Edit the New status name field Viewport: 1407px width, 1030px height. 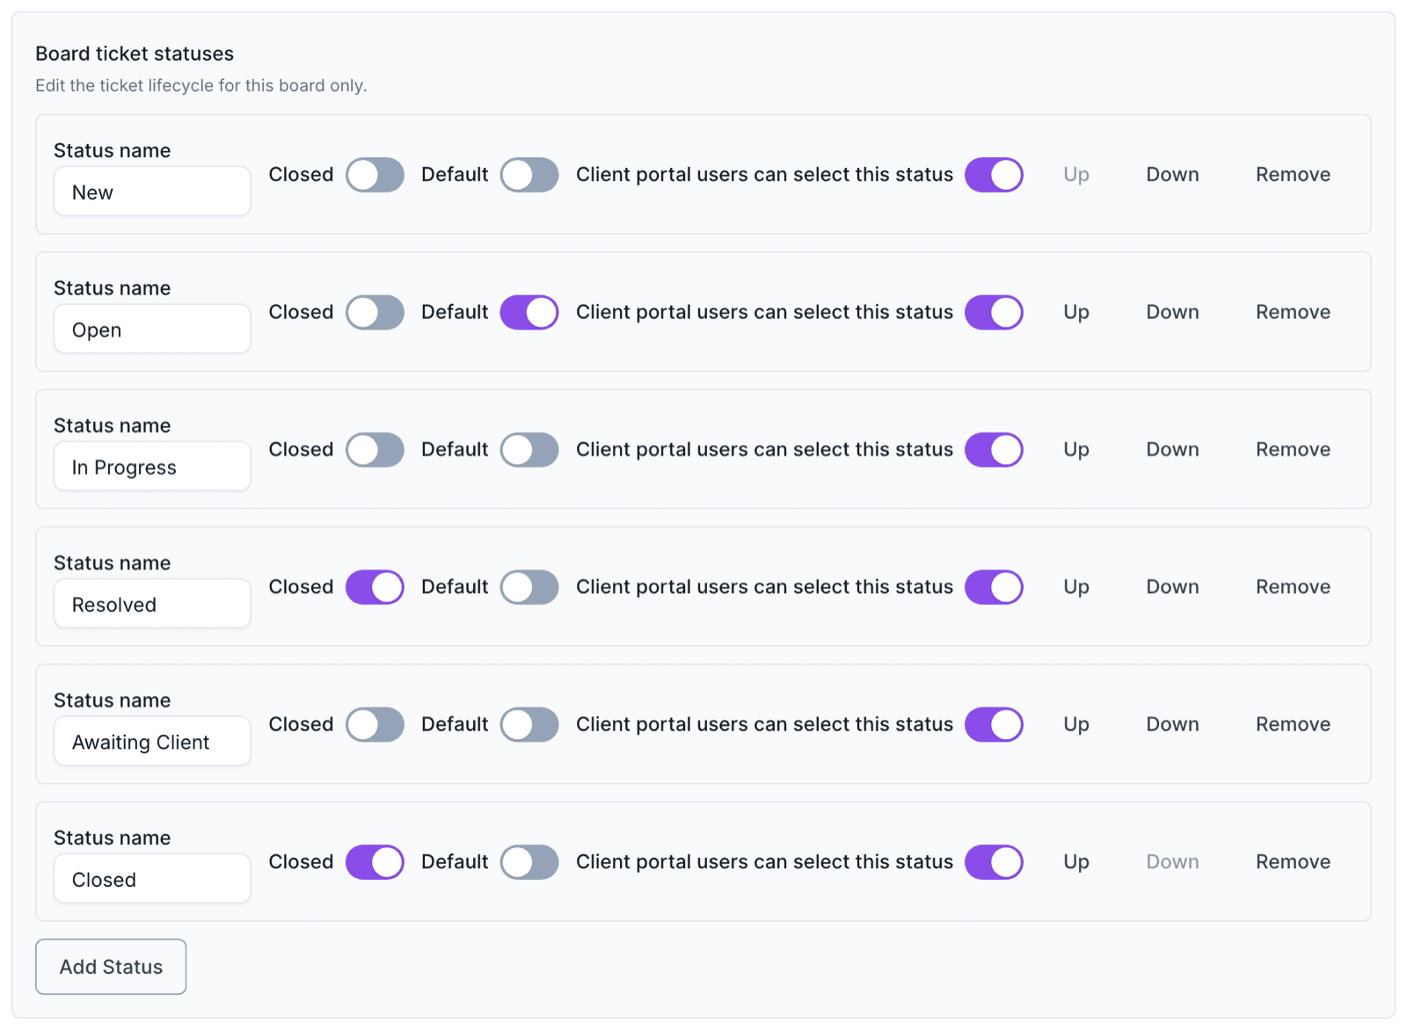coord(152,192)
